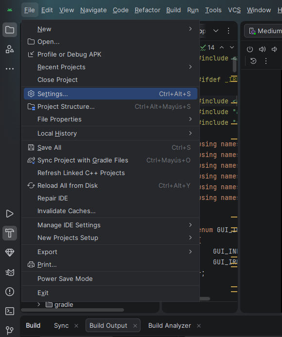Expand the Manage IDE Settings submenu
This screenshot has width=282, height=337.
pyautogui.click(x=110, y=225)
